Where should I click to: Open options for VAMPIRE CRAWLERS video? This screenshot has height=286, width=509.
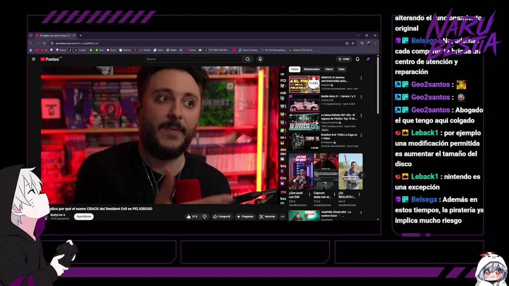[361, 213]
